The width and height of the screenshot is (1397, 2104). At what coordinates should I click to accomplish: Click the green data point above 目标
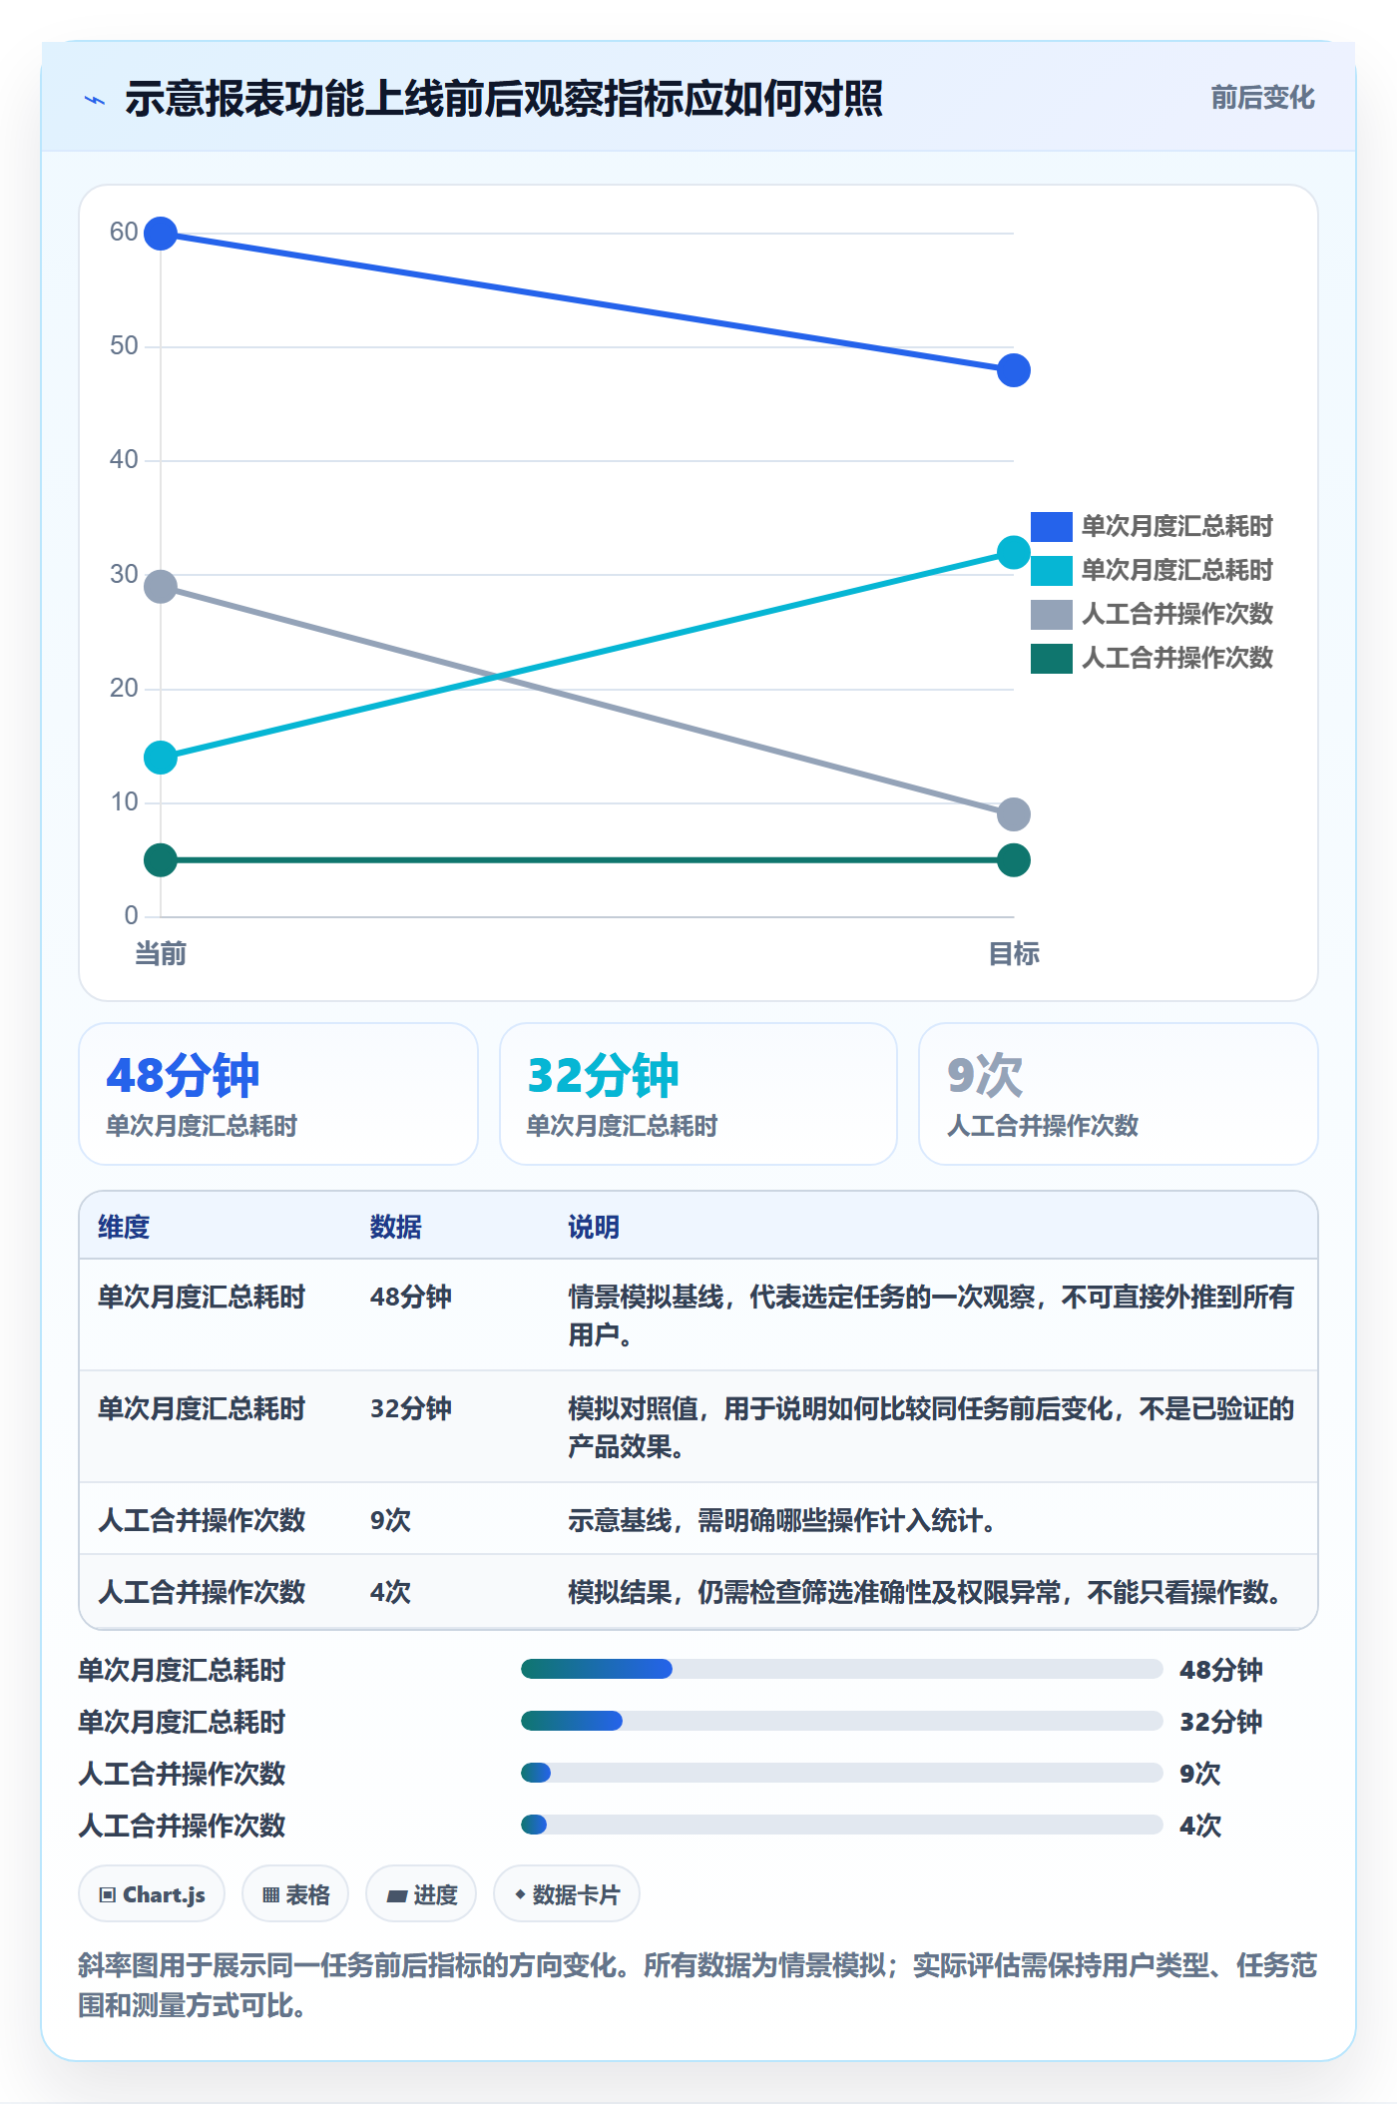click(x=1014, y=860)
